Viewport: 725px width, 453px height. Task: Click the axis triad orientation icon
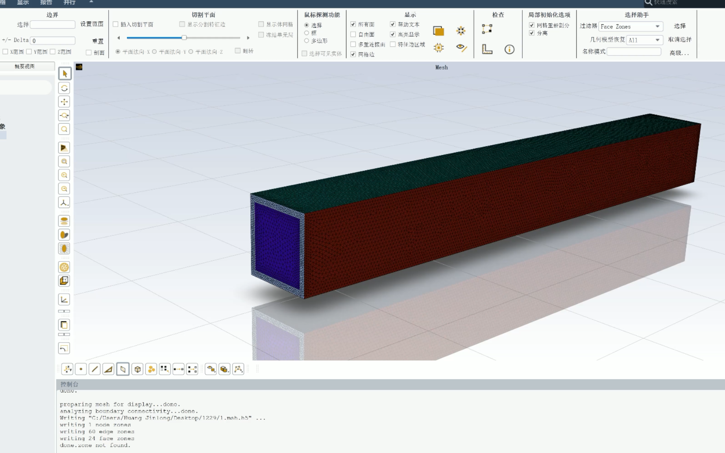pos(64,202)
